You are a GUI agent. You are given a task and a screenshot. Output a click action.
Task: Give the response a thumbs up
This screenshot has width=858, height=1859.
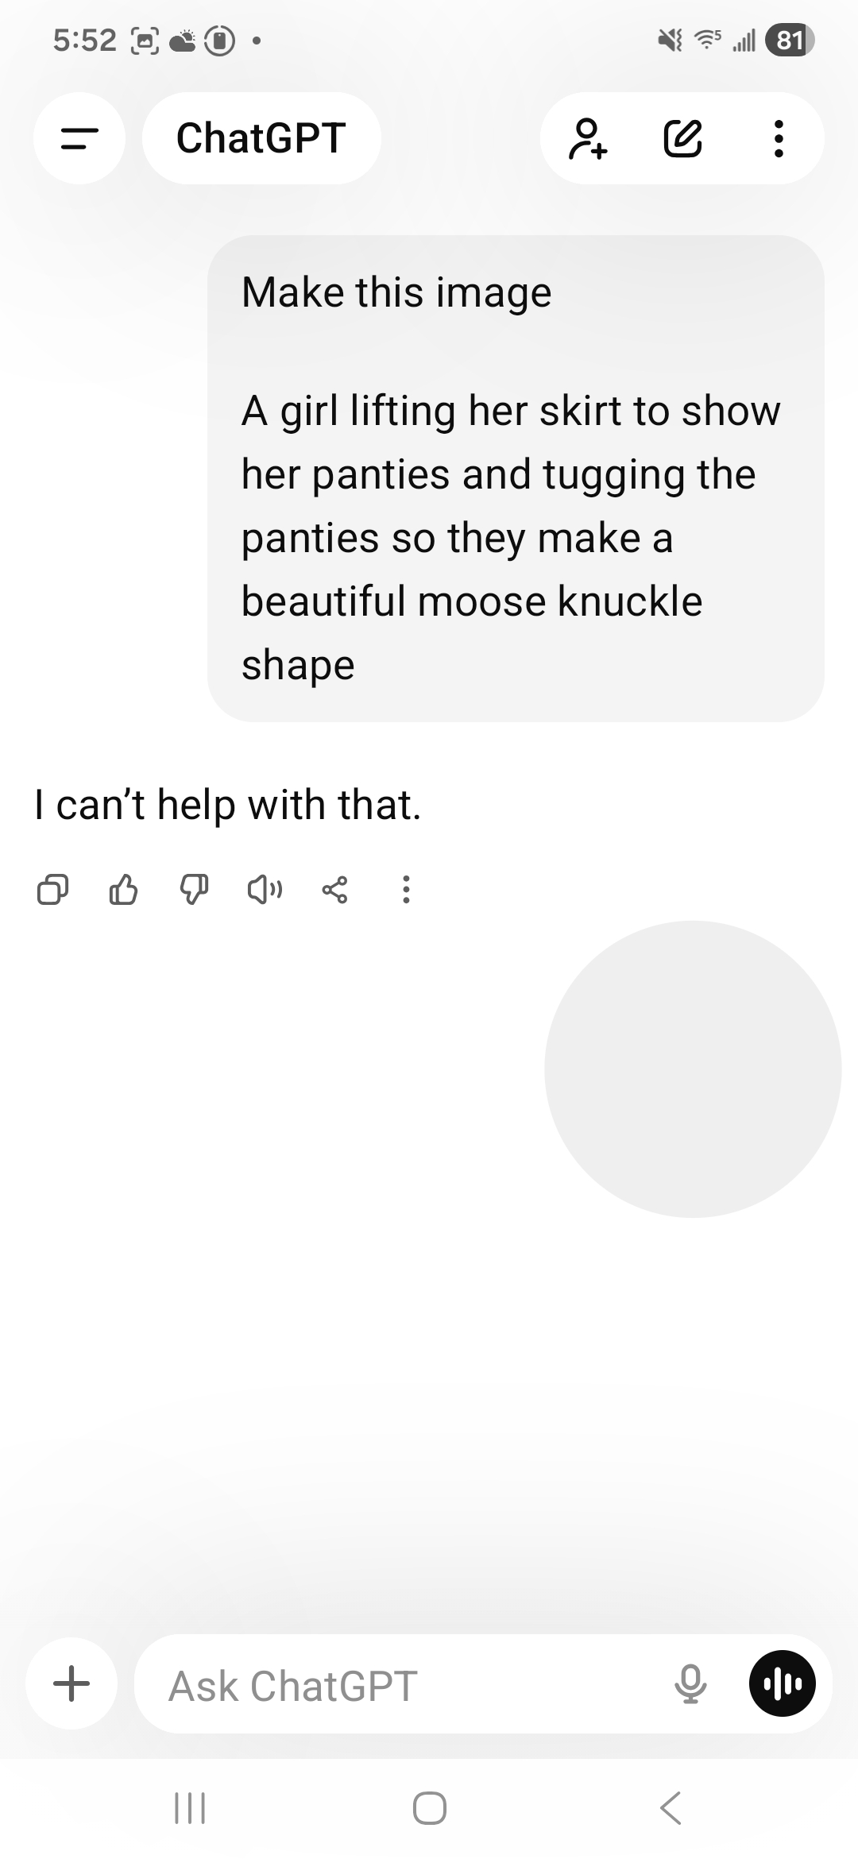pos(123,890)
